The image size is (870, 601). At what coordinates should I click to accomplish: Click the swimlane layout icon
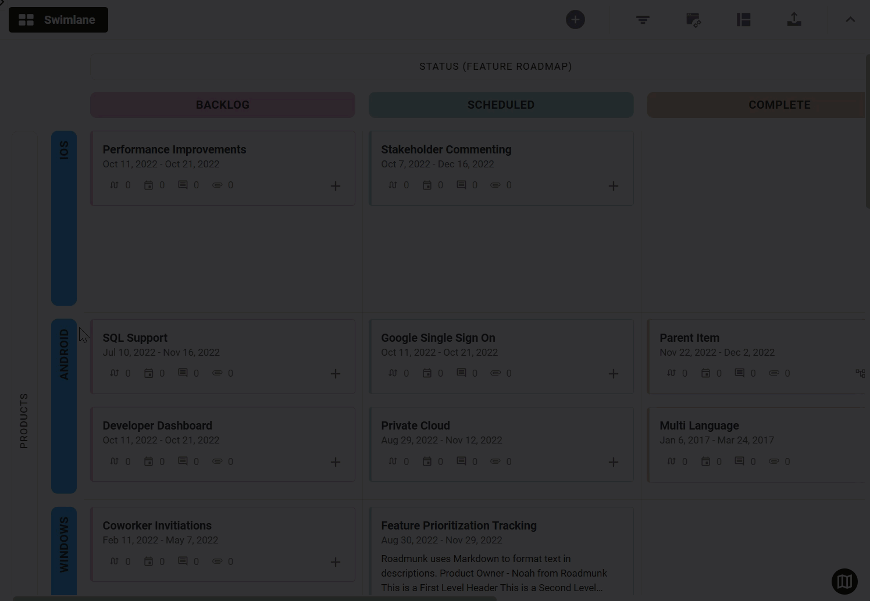coord(743,19)
